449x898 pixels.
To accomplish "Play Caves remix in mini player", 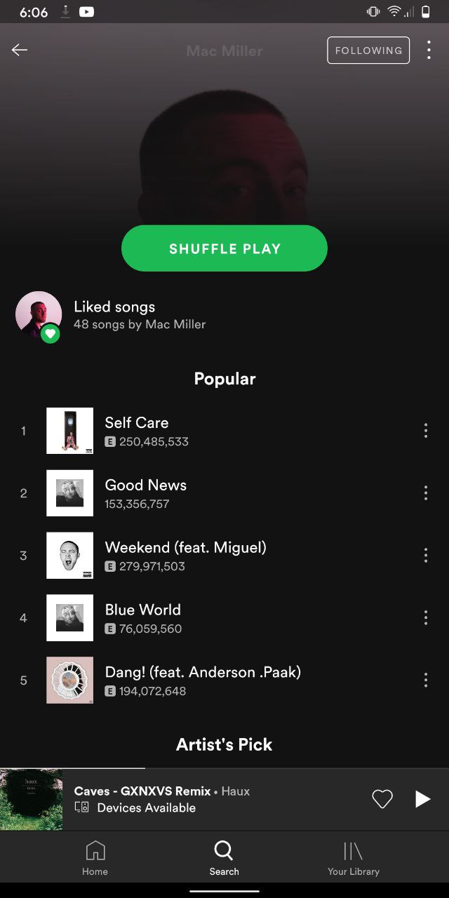I will pos(422,799).
